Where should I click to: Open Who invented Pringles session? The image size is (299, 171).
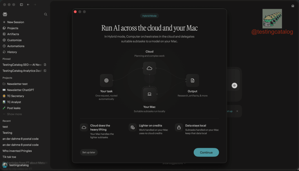point(17,151)
